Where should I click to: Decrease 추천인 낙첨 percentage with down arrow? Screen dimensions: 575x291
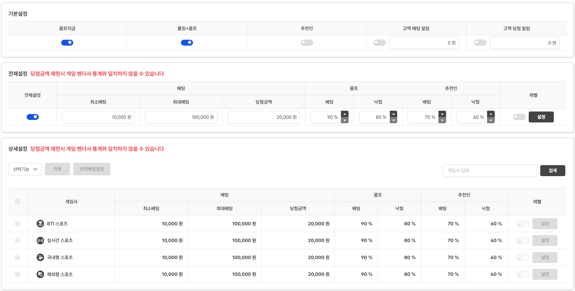(x=491, y=120)
